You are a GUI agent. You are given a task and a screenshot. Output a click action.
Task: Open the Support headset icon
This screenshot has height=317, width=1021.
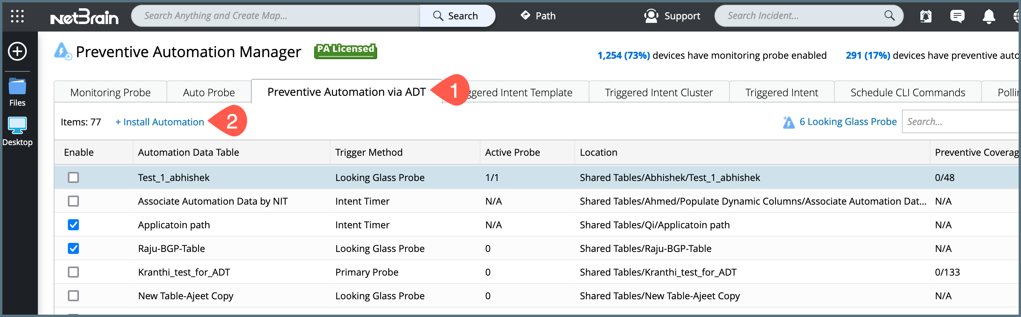point(651,16)
